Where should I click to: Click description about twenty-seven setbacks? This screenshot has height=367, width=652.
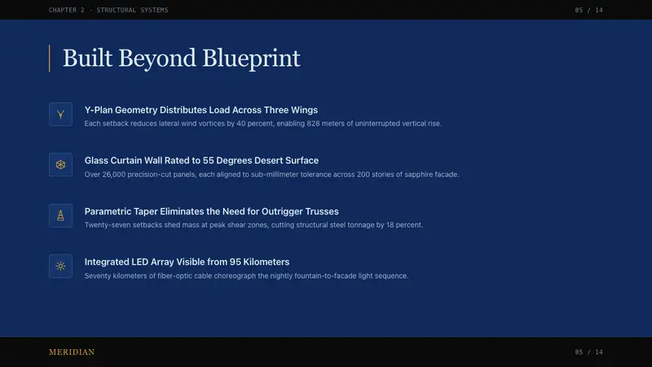coord(253,225)
